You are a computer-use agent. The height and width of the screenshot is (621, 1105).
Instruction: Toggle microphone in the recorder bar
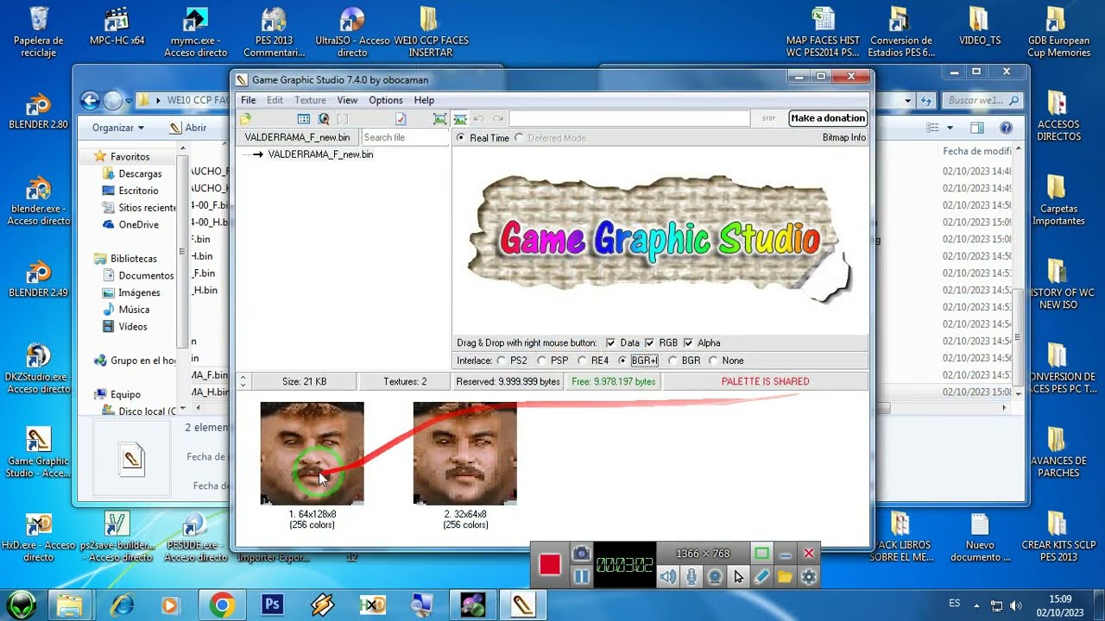(691, 577)
